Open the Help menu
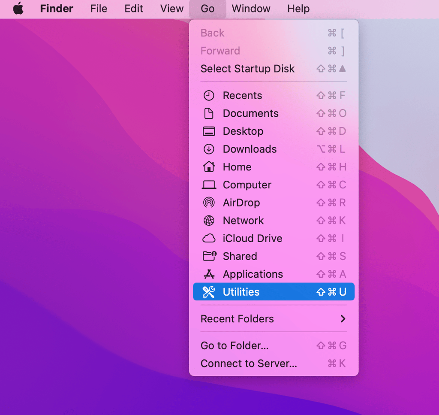 click(298, 9)
